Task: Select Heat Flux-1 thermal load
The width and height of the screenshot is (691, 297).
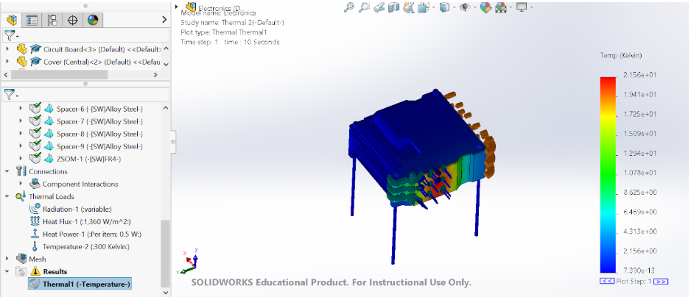Action: coord(87,221)
